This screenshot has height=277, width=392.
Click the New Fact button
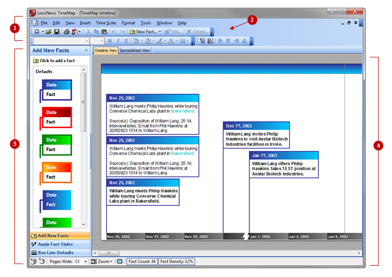point(144,32)
